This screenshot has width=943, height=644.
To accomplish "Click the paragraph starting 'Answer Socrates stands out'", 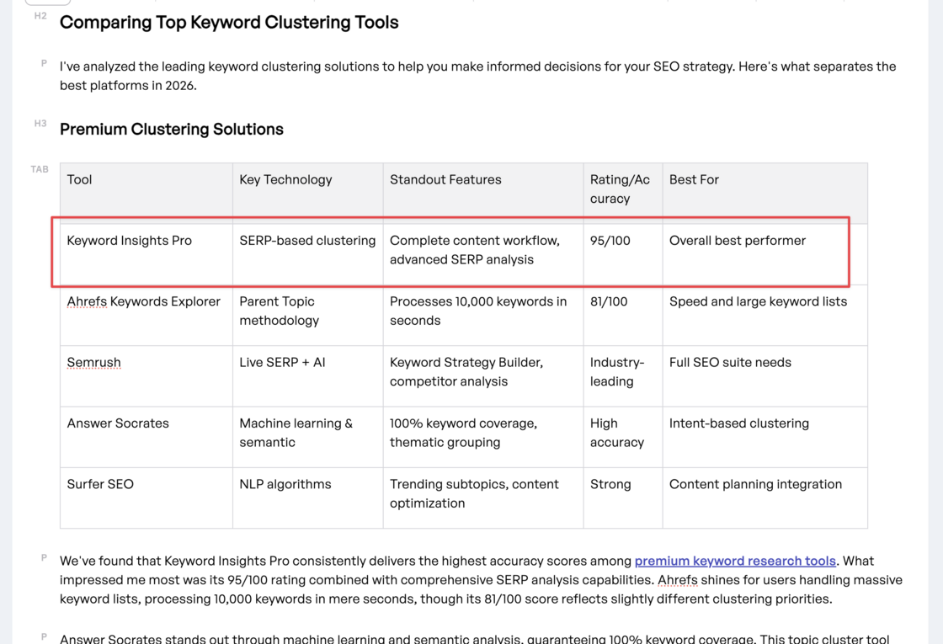I will 475,638.
